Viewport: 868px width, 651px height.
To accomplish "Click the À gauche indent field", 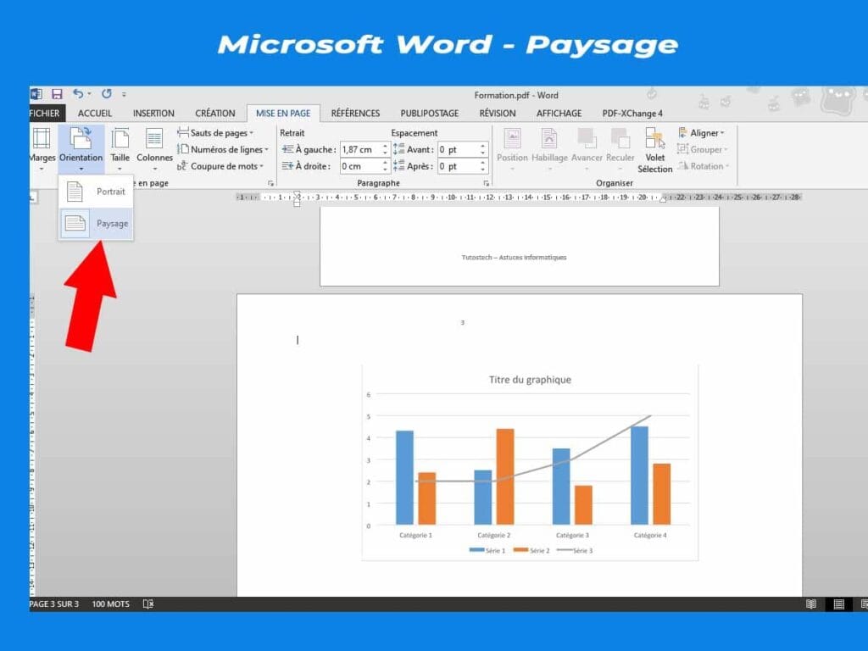I will coord(359,150).
